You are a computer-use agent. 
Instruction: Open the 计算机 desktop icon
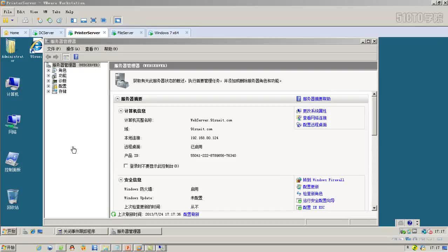point(12,87)
